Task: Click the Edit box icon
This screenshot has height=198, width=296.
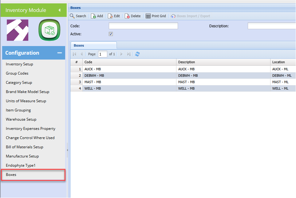Action: tap(111, 16)
